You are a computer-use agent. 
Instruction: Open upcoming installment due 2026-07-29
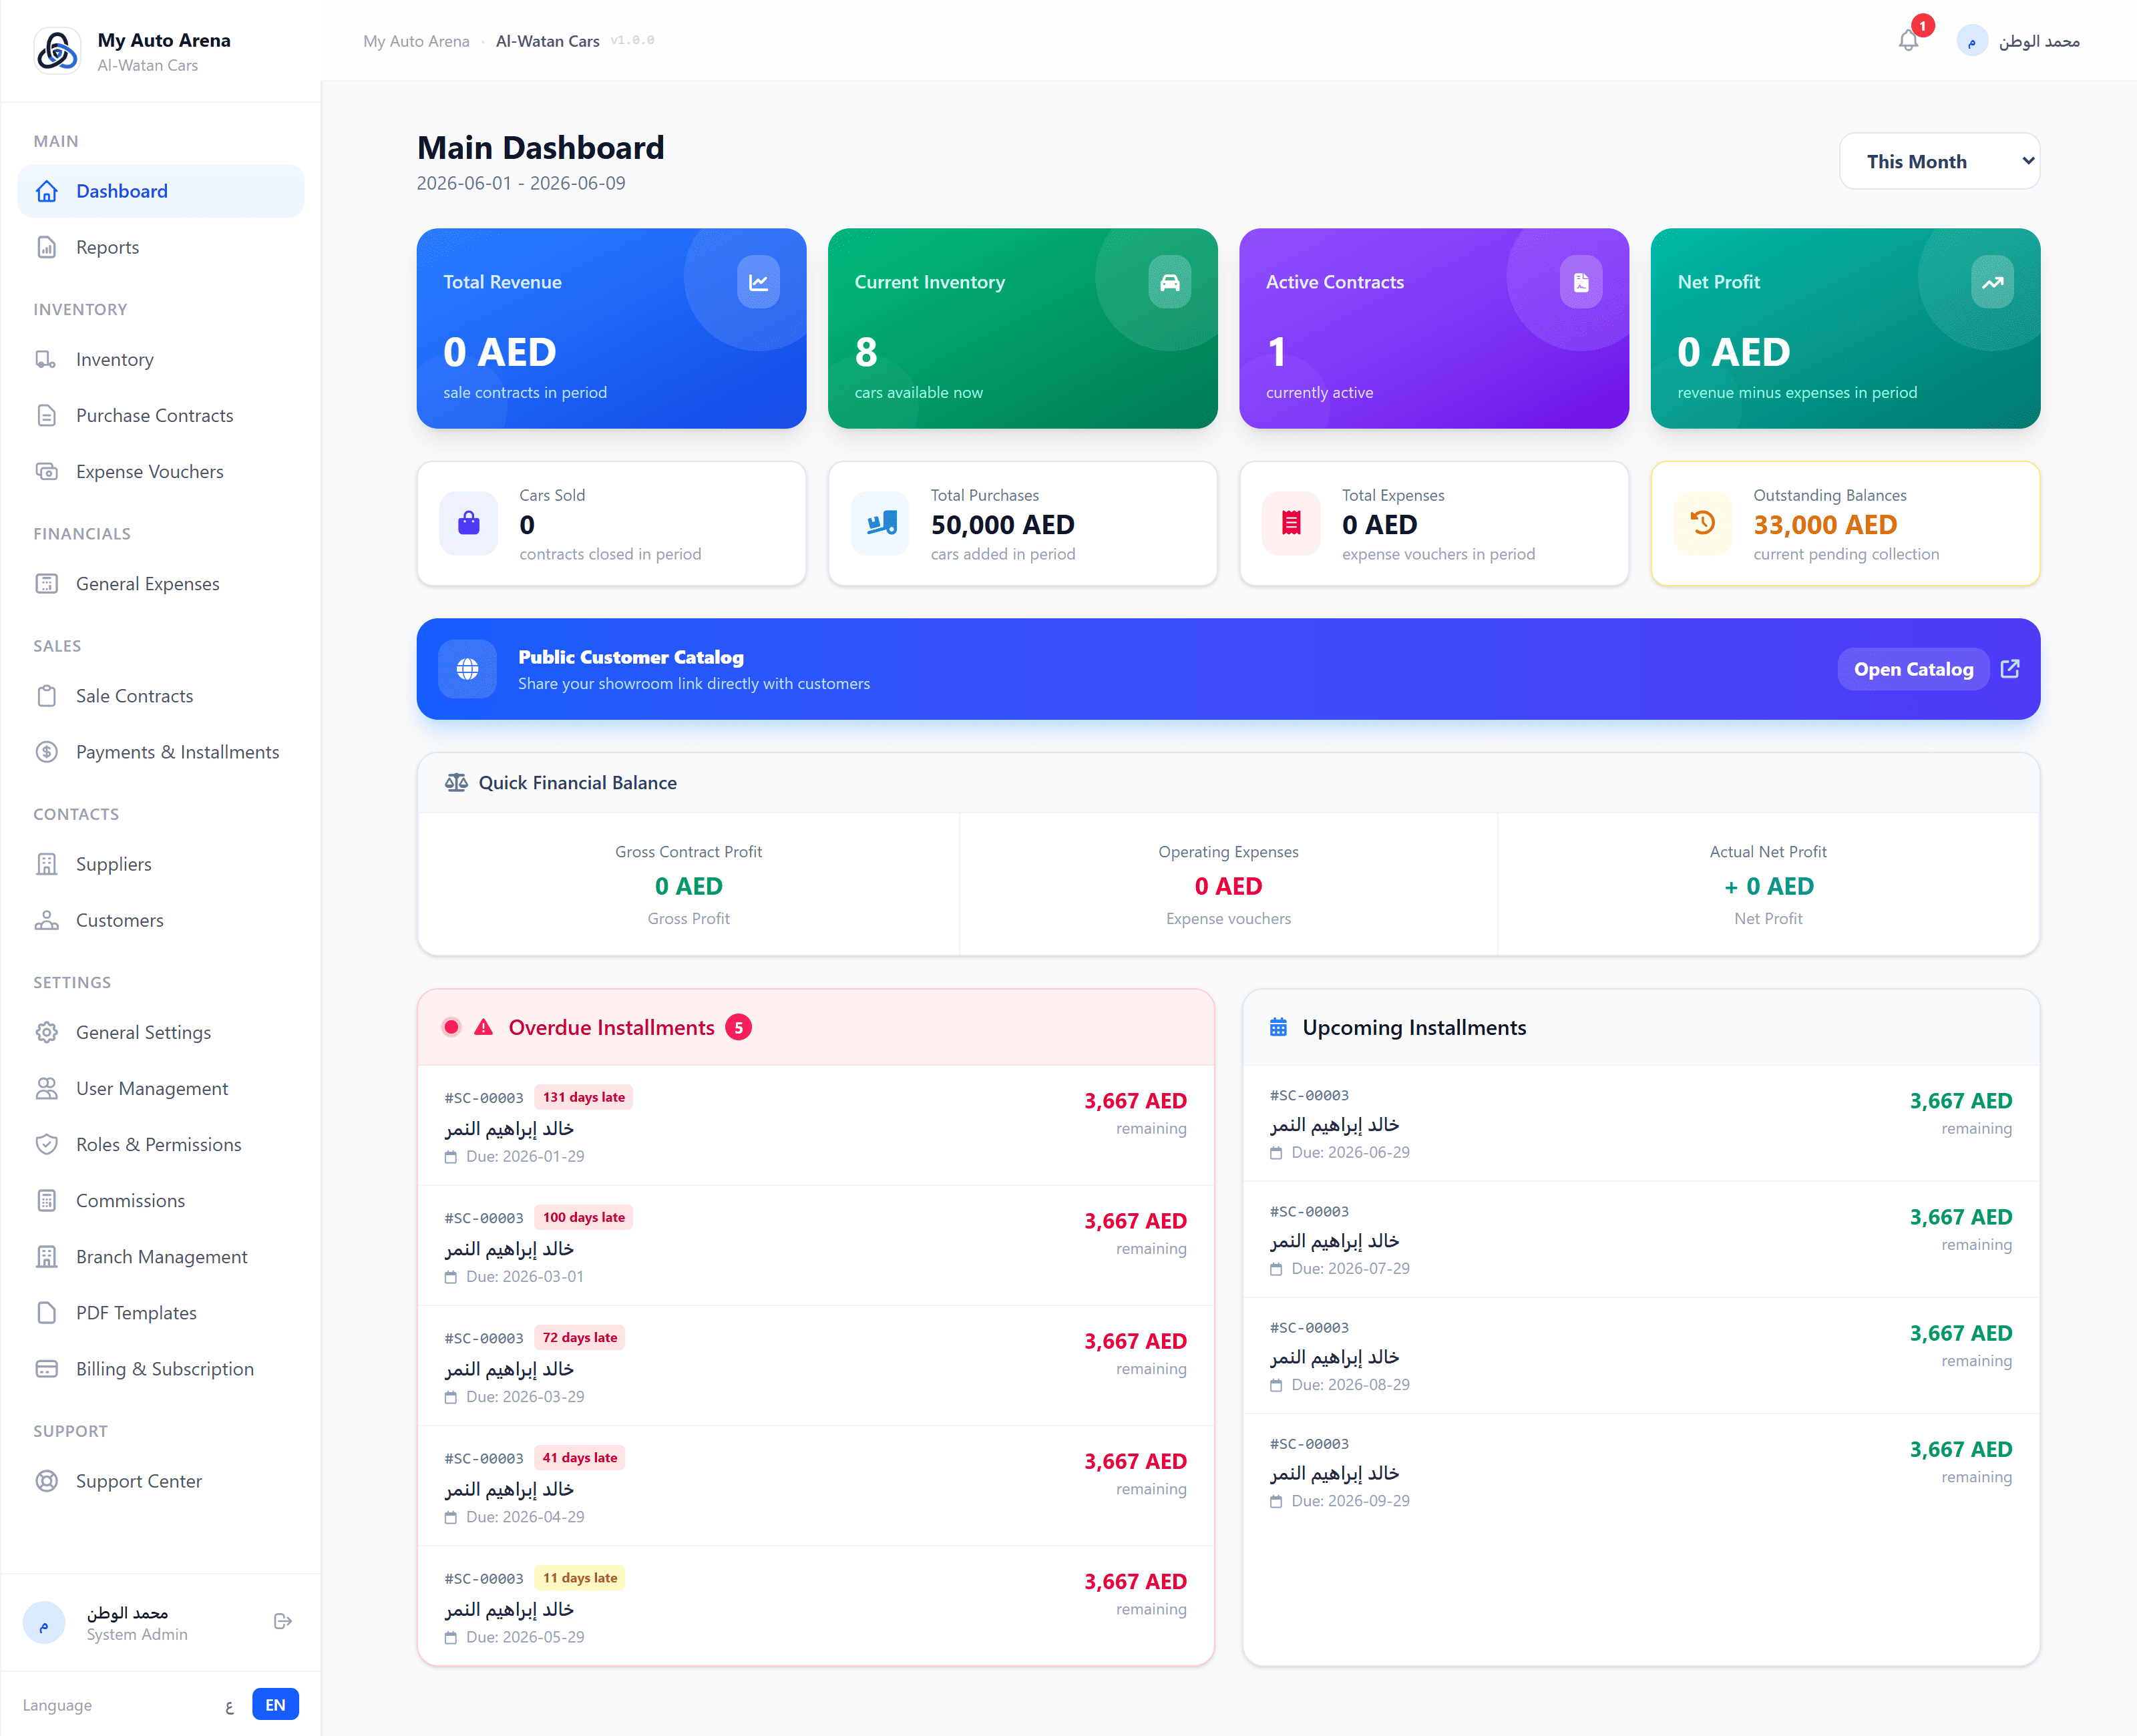point(1640,1240)
